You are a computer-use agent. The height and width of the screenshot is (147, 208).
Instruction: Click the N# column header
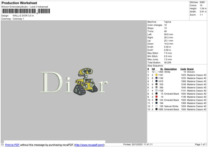(x=153, y=69)
